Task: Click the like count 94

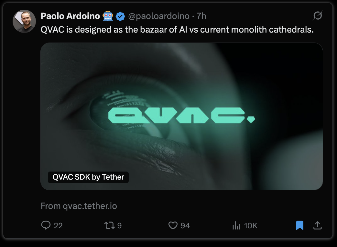Action: click(x=185, y=226)
